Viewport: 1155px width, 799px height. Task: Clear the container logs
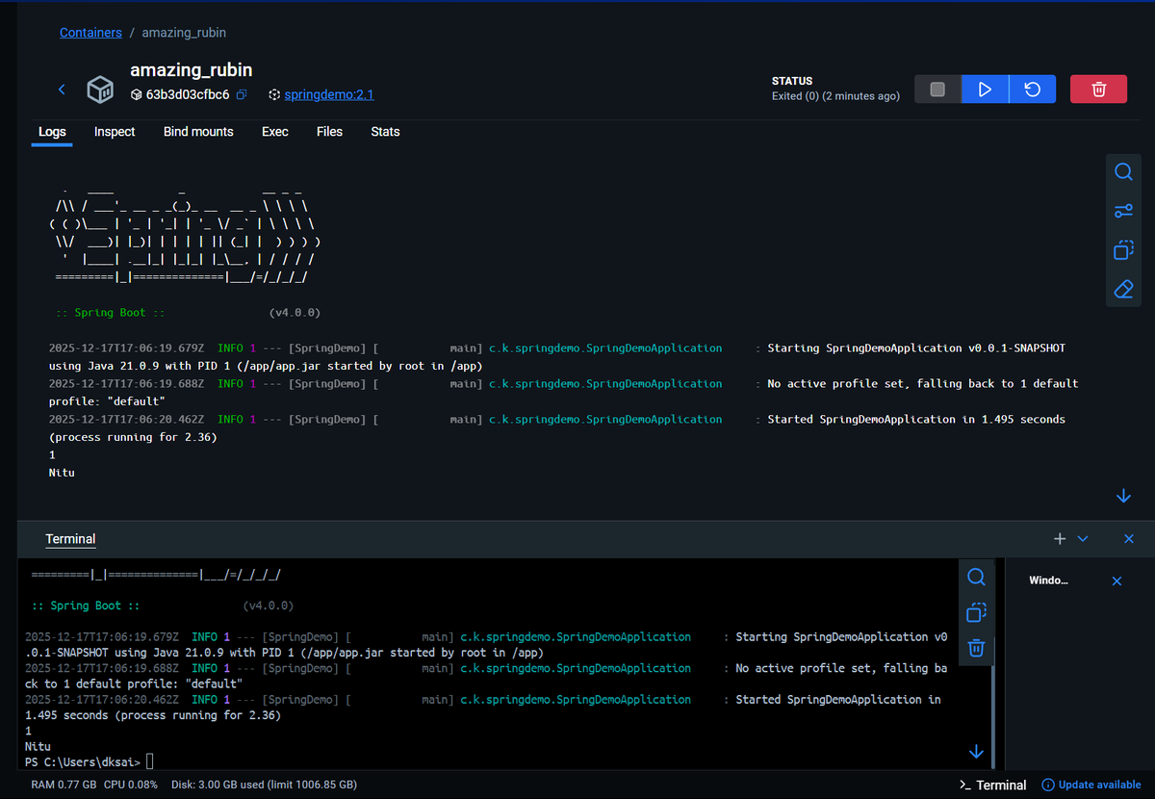(x=1123, y=289)
